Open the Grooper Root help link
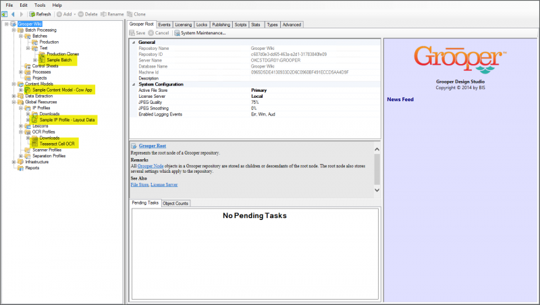540x305 pixels. click(153, 146)
